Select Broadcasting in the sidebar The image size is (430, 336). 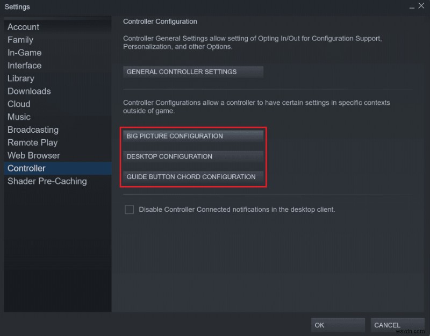click(x=58, y=130)
